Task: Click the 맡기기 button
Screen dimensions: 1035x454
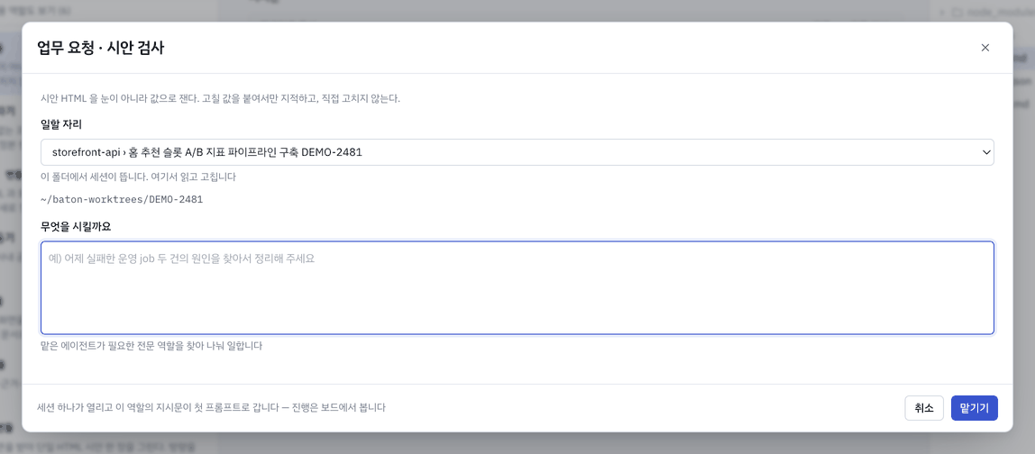Action: tap(974, 408)
